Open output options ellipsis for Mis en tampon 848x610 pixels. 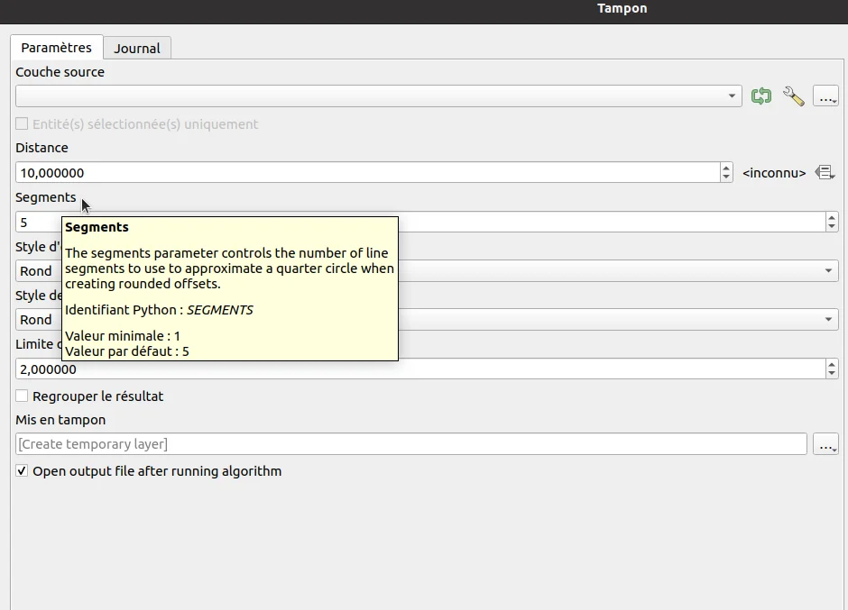pyautogui.click(x=825, y=444)
